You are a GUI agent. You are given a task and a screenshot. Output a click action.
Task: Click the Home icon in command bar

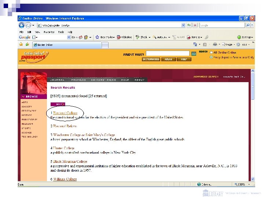195,44
